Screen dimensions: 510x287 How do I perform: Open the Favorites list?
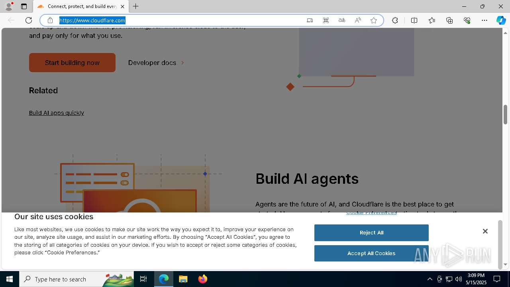pos(432,20)
